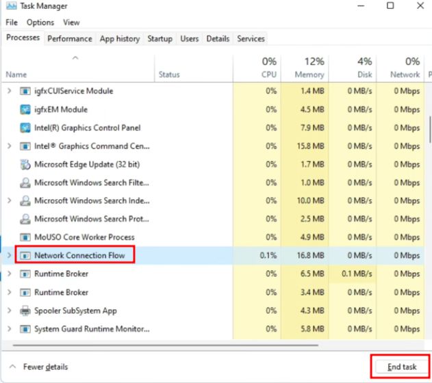
Task: Sort by the Network column header
Action: (401, 68)
